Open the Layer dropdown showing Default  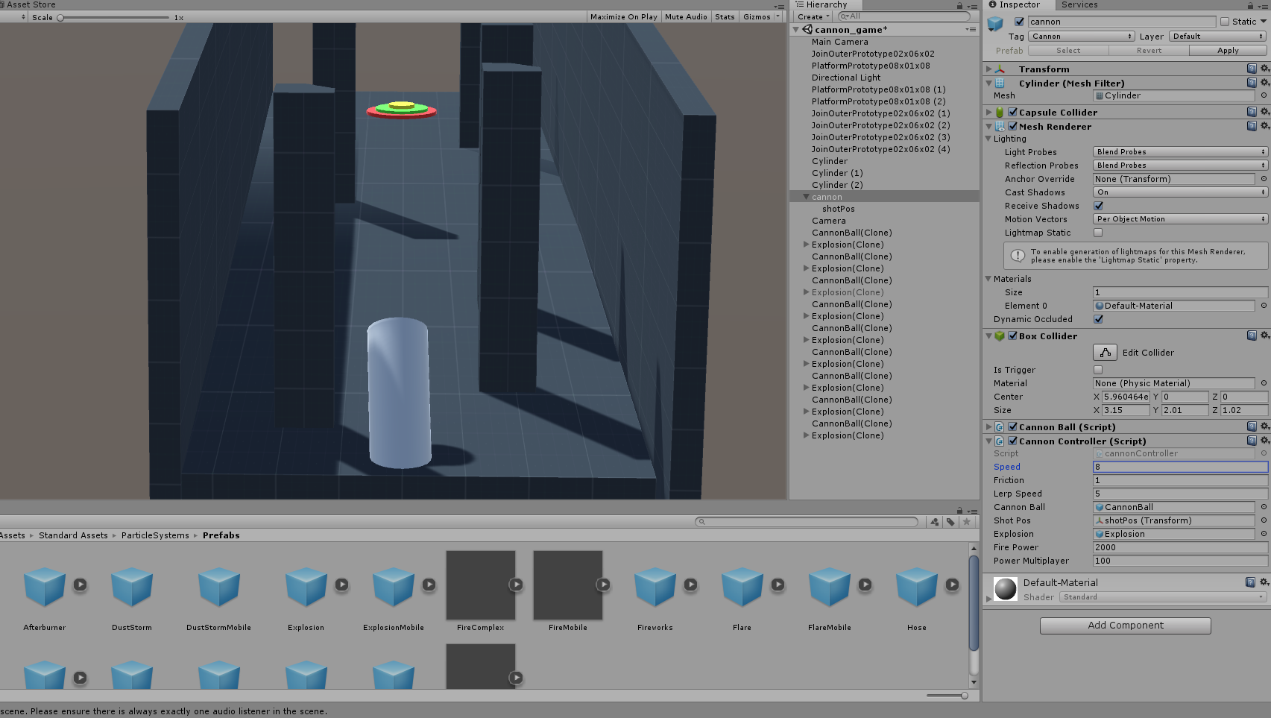click(x=1217, y=37)
